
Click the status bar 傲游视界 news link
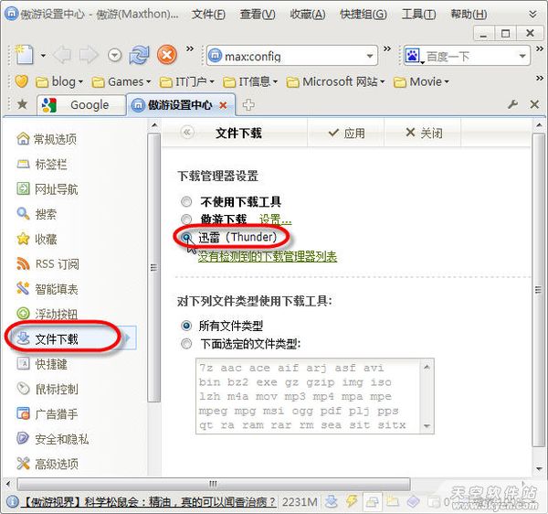tap(149, 502)
